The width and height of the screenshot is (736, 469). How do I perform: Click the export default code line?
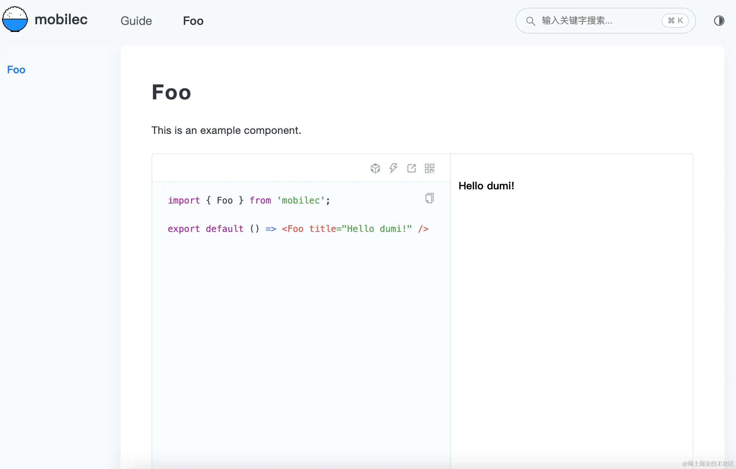(298, 229)
